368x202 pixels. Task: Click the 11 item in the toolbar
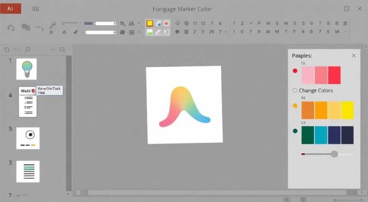click(195, 23)
